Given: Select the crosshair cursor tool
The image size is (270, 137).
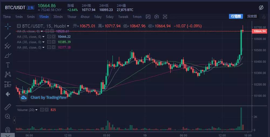Looking at the screenshot, I should [x=8, y=26].
